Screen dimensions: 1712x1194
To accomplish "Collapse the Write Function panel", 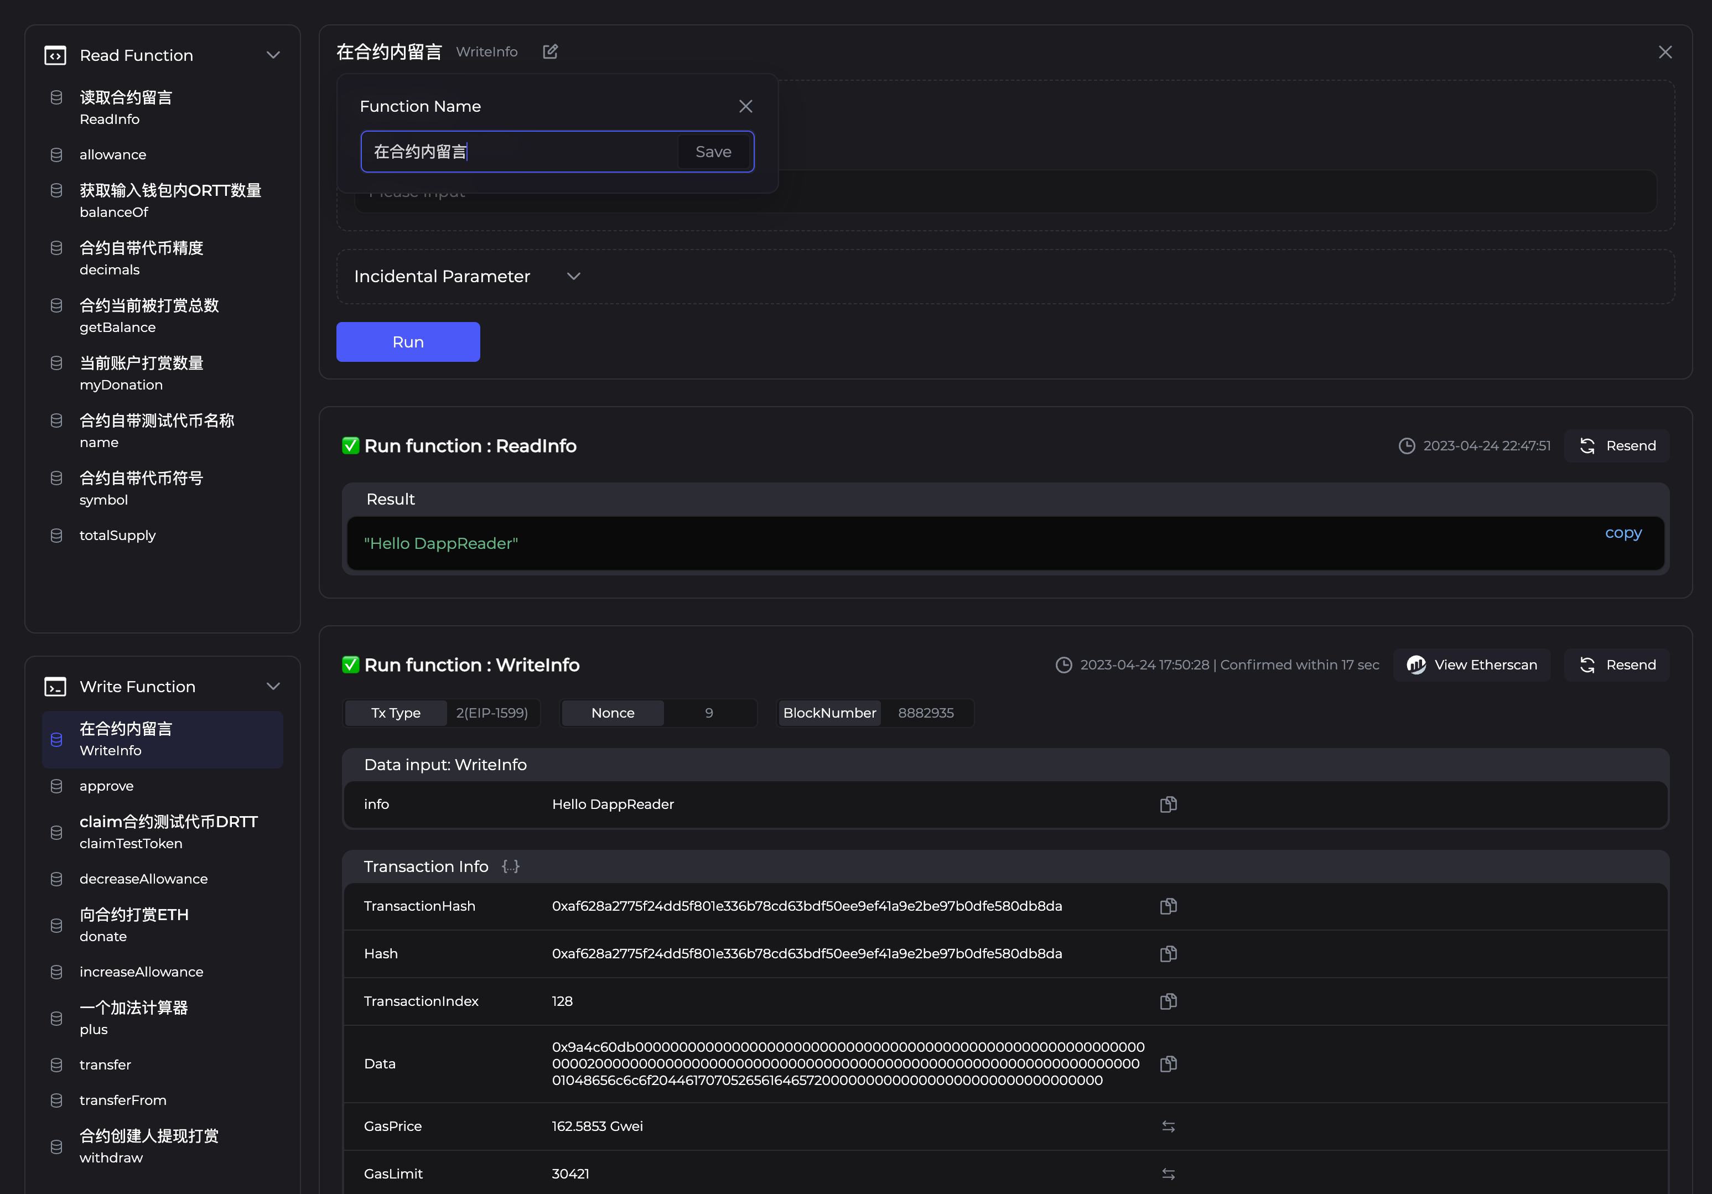I will click(273, 686).
